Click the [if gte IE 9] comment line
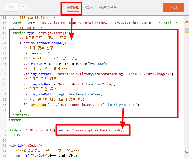This screenshot has width=189, height=158. pos(34,18)
